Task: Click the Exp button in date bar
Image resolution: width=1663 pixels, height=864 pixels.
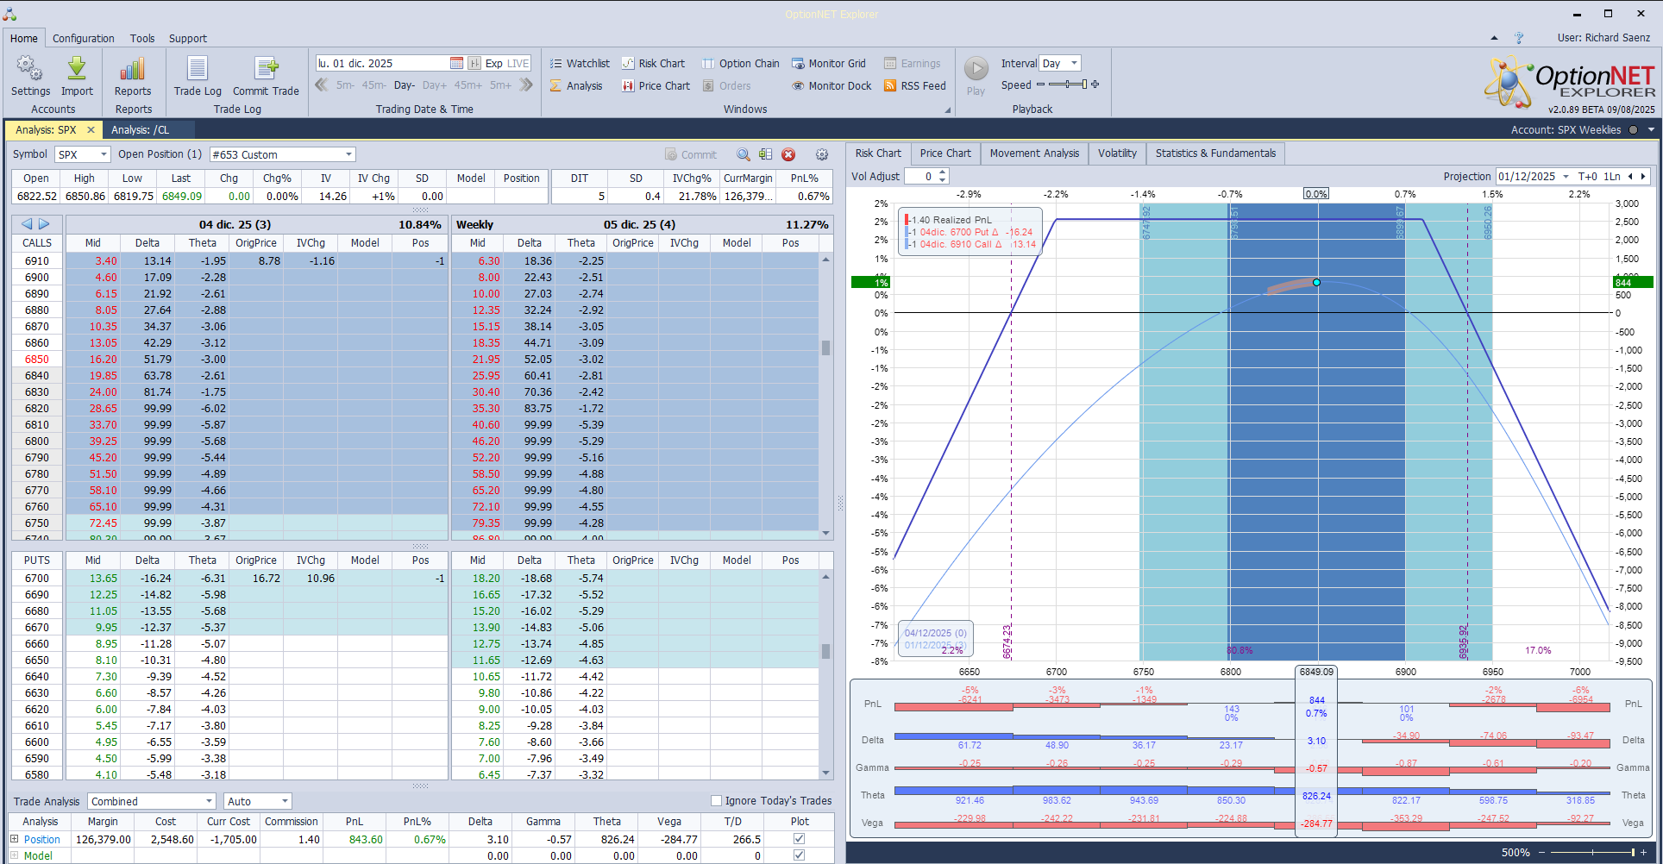Action: 493,63
